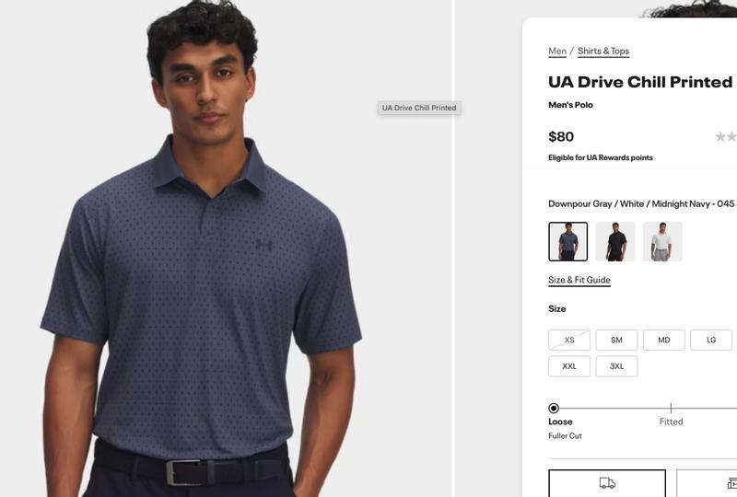Select the Downpour Gray polo swatch

[567, 241]
